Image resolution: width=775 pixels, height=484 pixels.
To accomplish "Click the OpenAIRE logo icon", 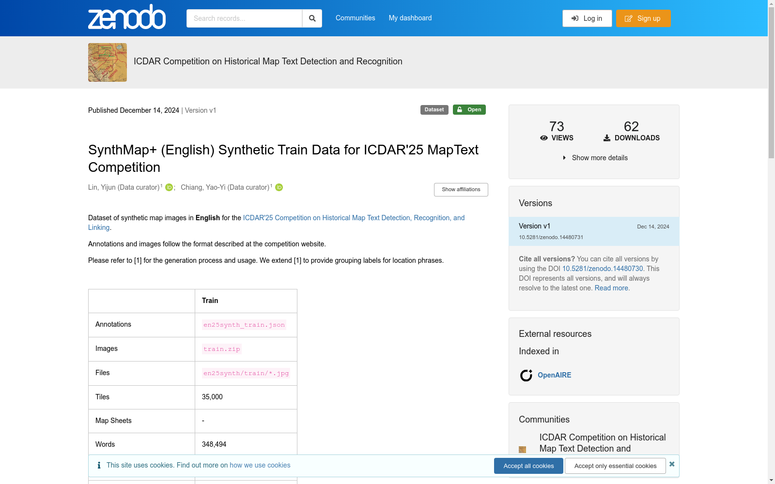I will point(526,375).
